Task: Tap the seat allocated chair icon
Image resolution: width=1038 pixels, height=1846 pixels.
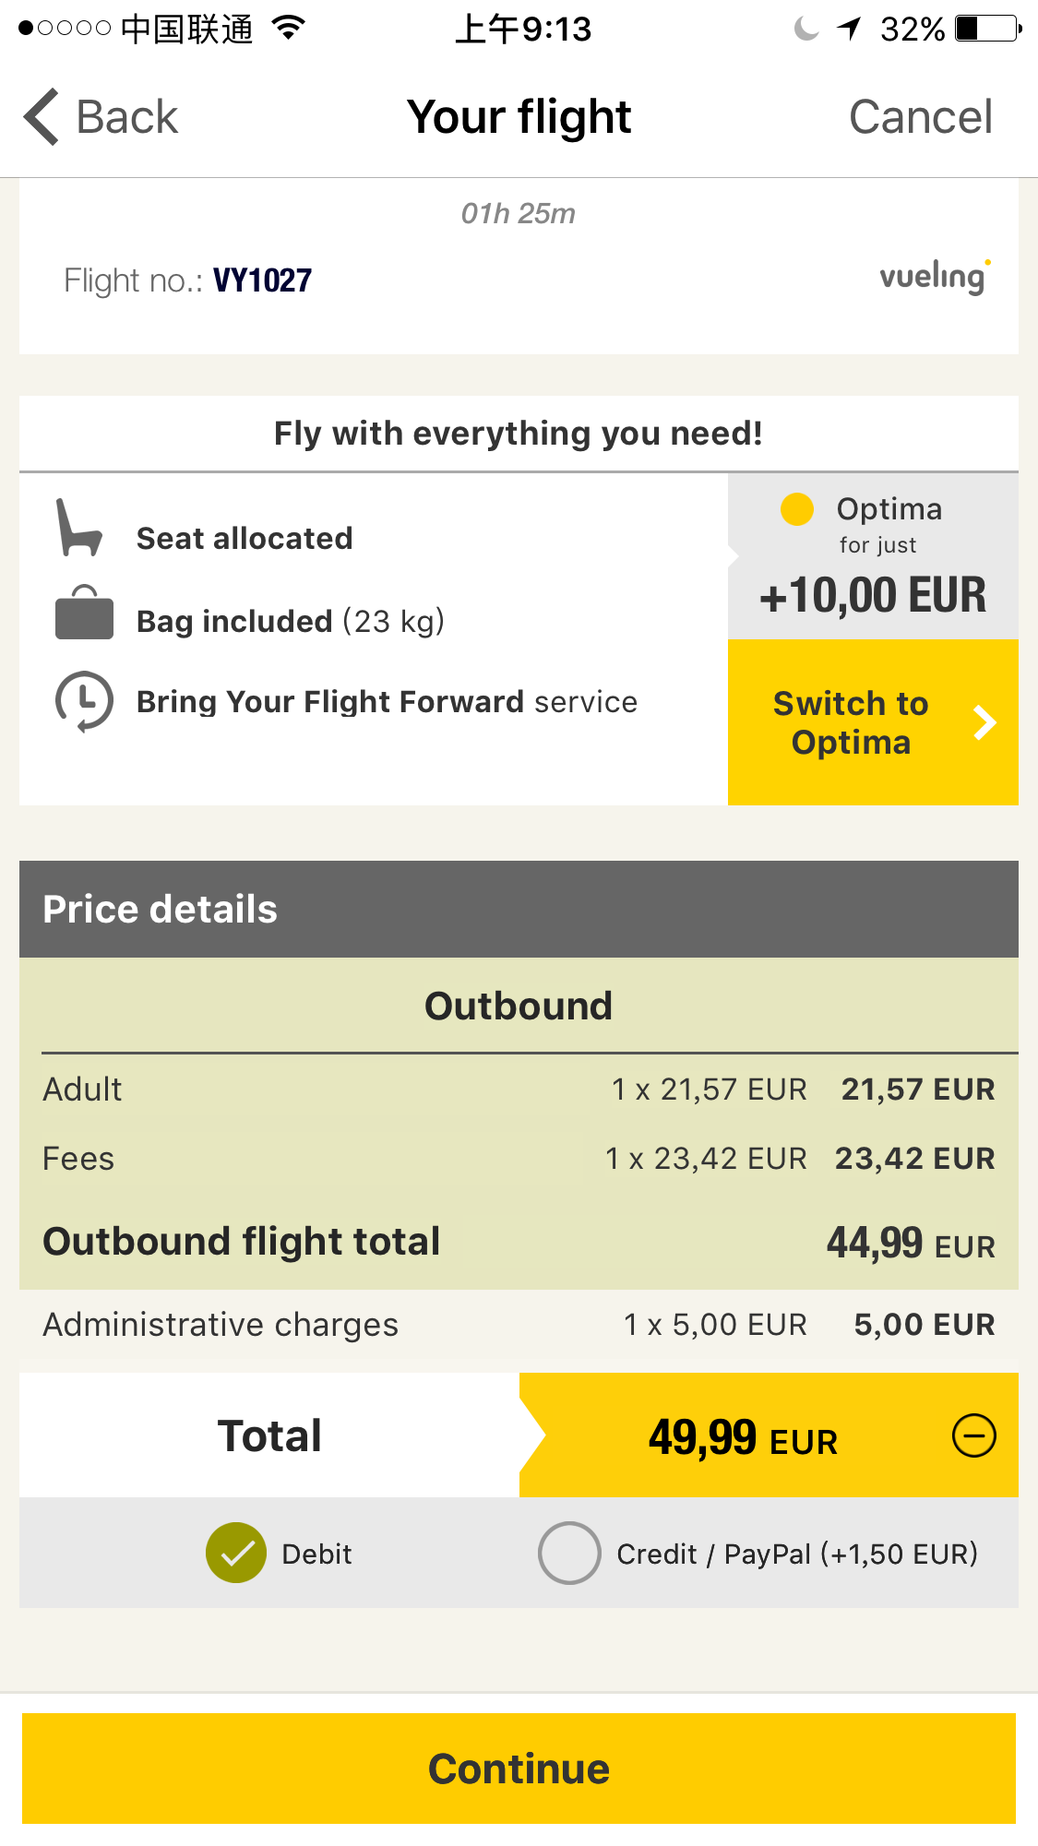Action: click(78, 529)
